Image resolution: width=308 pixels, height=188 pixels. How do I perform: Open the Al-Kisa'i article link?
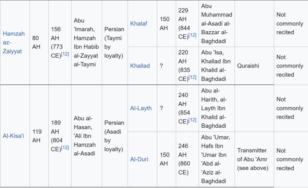point(13,136)
